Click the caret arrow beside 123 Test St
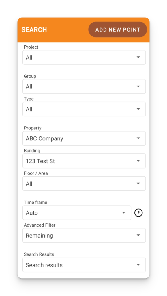167x296 pixels. point(138,161)
